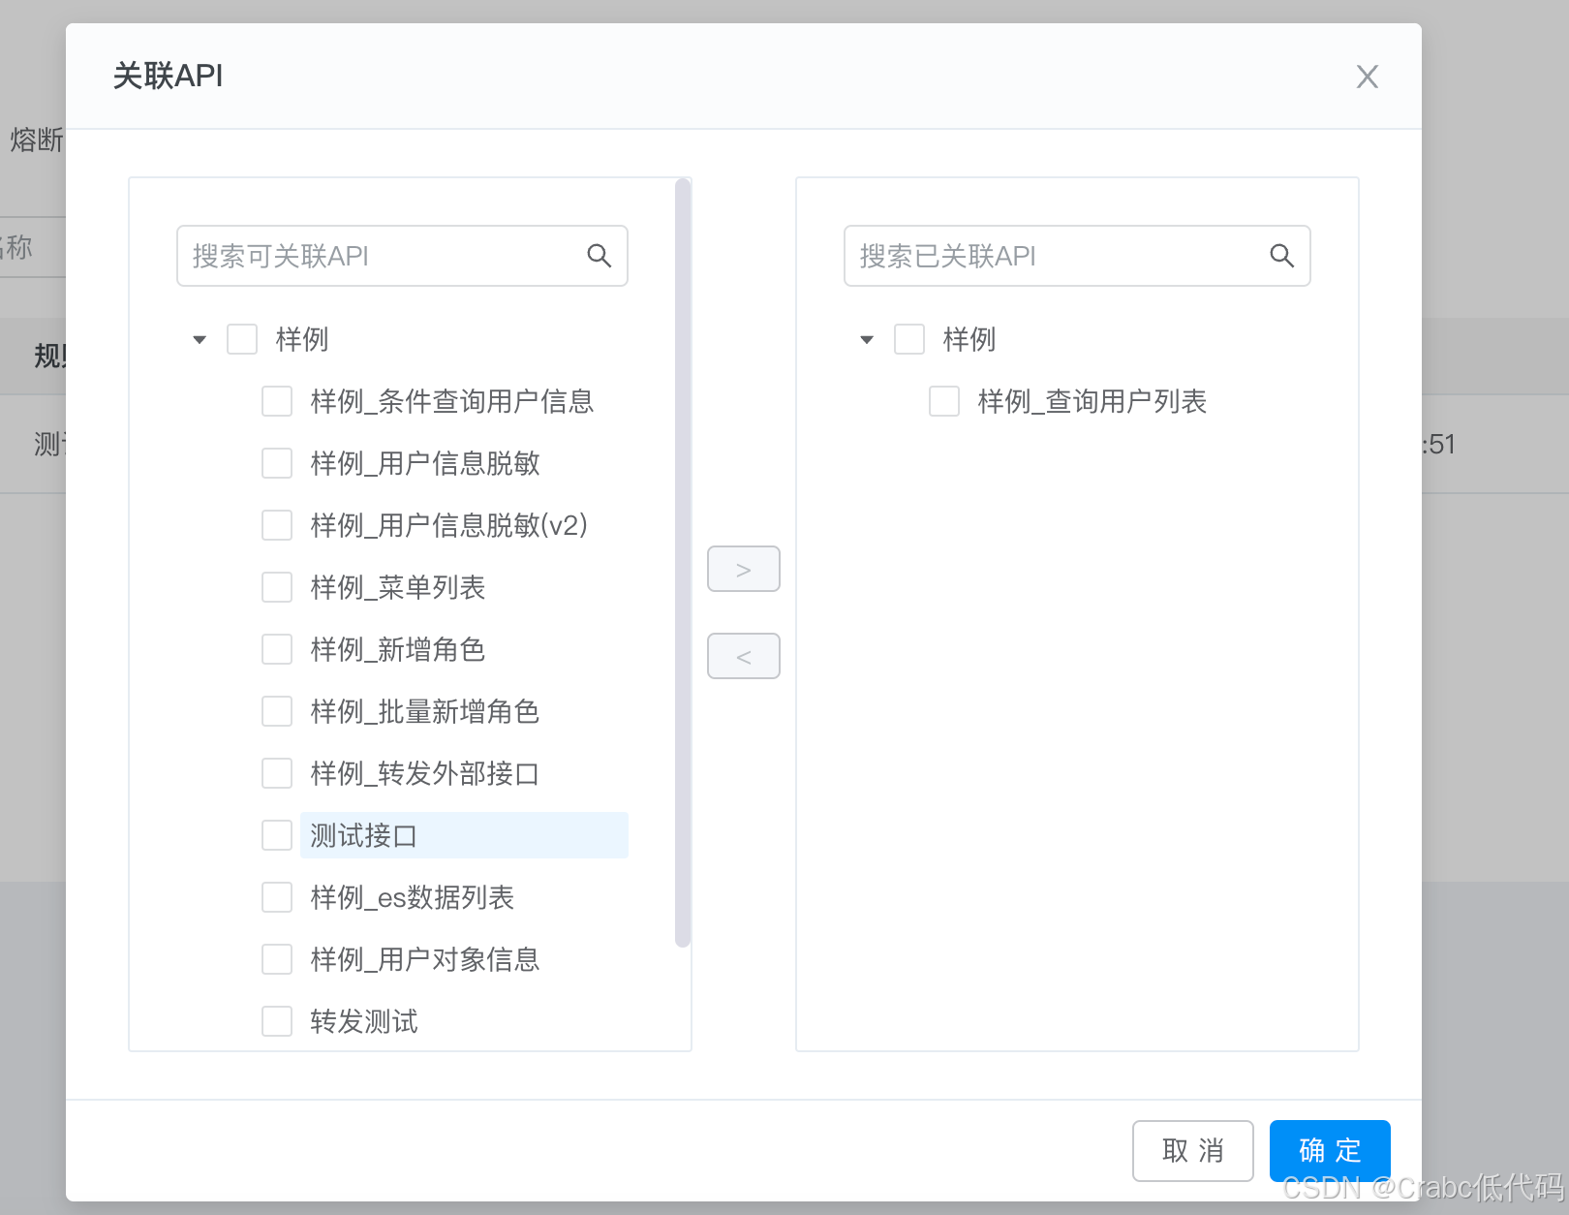Collapse the 样例 tree in right panel

tap(865, 338)
